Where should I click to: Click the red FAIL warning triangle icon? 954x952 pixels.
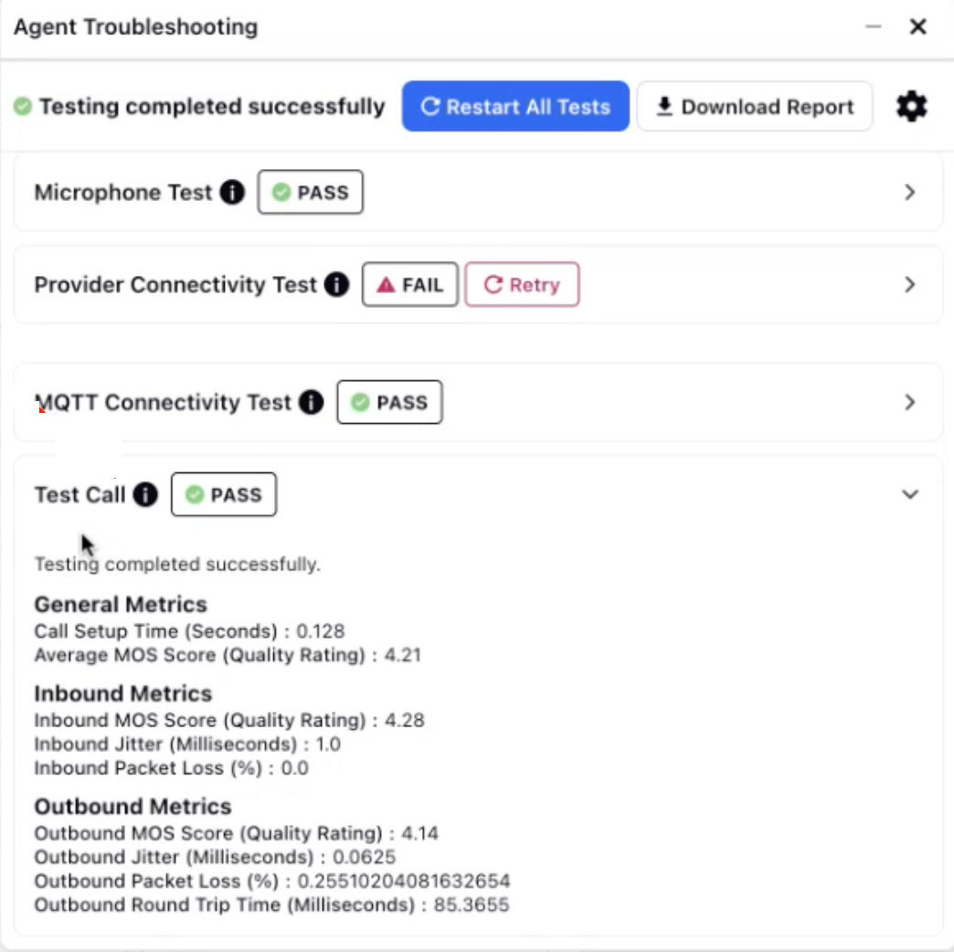pos(386,285)
